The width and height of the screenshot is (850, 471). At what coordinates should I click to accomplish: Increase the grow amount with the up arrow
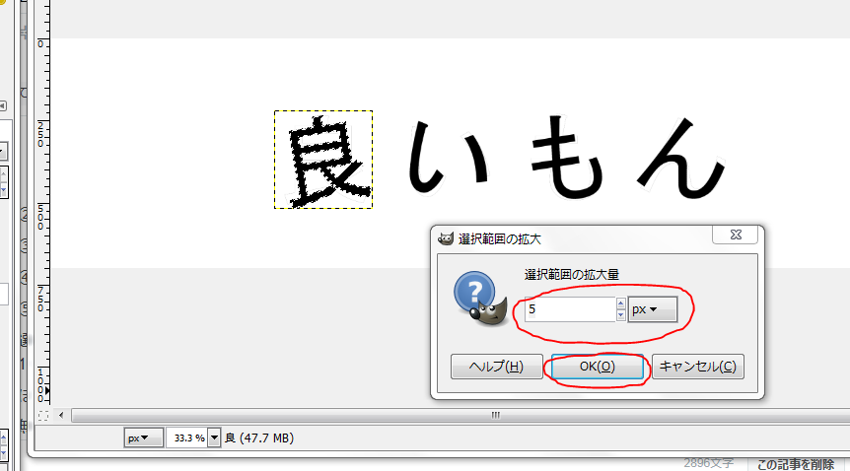pyautogui.click(x=621, y=303)
